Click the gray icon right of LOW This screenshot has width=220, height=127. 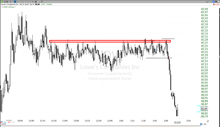tap(10, 2)
